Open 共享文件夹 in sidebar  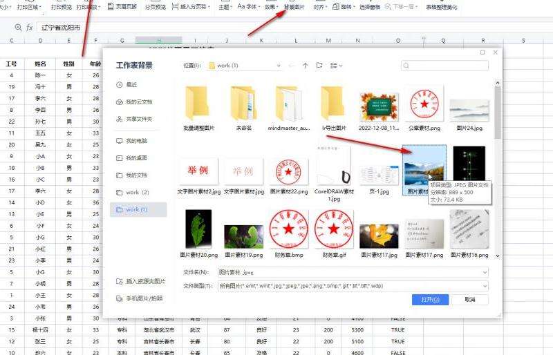(138, 119)
